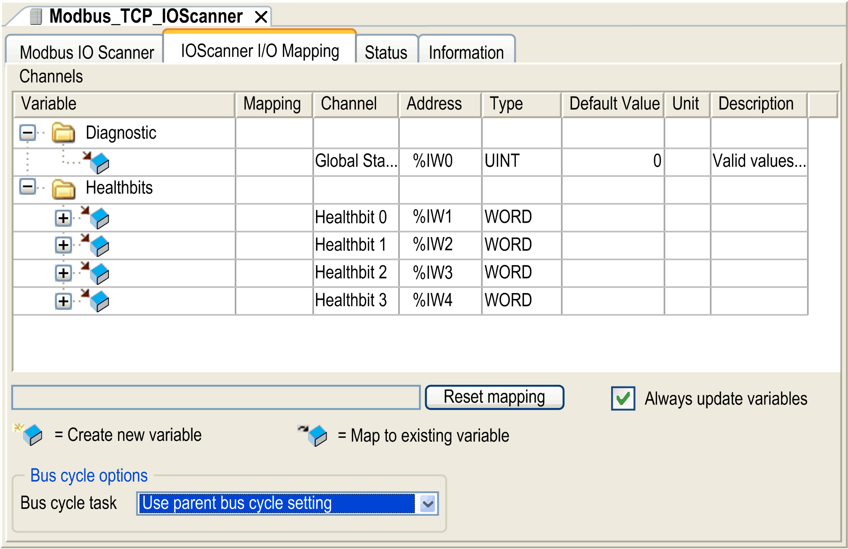Click the Diagnostic folder icon

(63, 133)
